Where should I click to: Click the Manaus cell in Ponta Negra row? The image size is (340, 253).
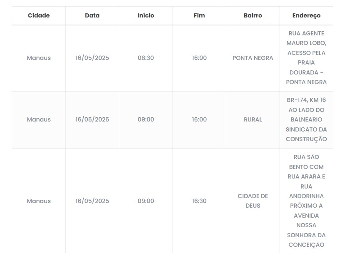click(39, 58)
